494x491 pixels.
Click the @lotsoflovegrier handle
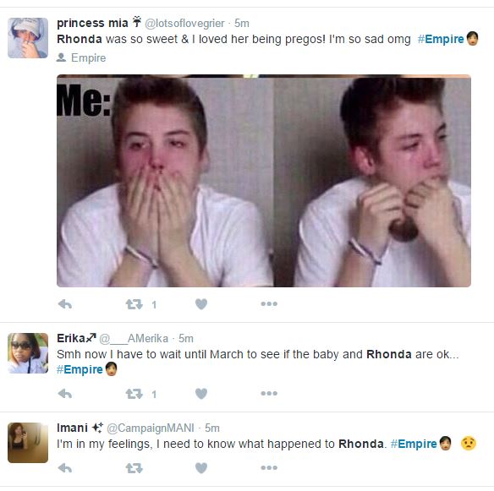(x=184, y=24)
